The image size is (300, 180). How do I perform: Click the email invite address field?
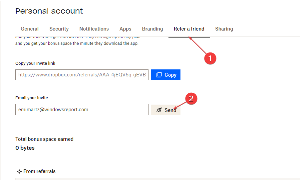(x=82, y=110)
